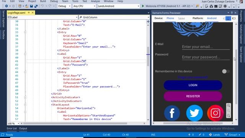Open the Grid.Column member dropdown
The width and height of the screenshot is (245, 138).
tap(114, 17)
